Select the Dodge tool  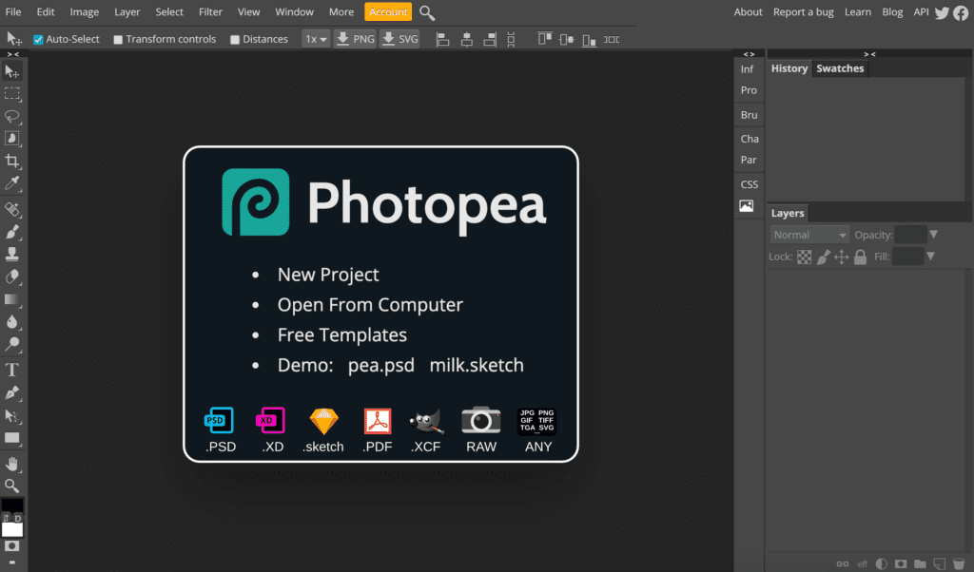pyautogui.click(x=11, y=344)
